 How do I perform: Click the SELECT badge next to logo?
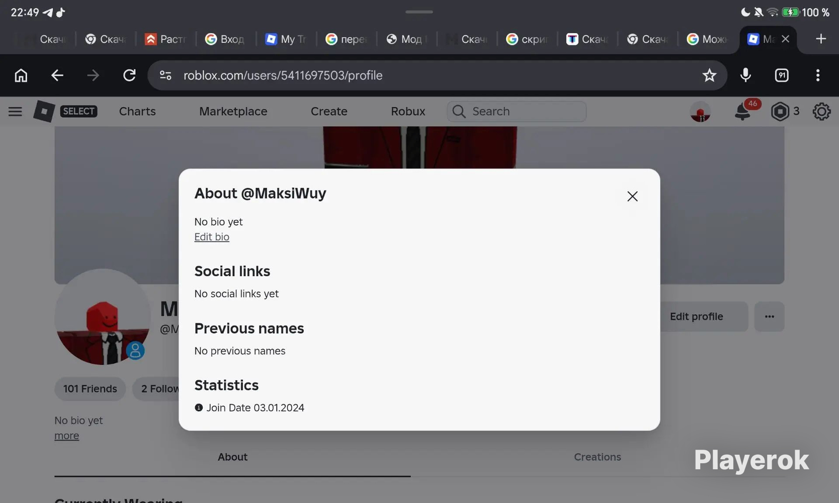tap(78, 111)
